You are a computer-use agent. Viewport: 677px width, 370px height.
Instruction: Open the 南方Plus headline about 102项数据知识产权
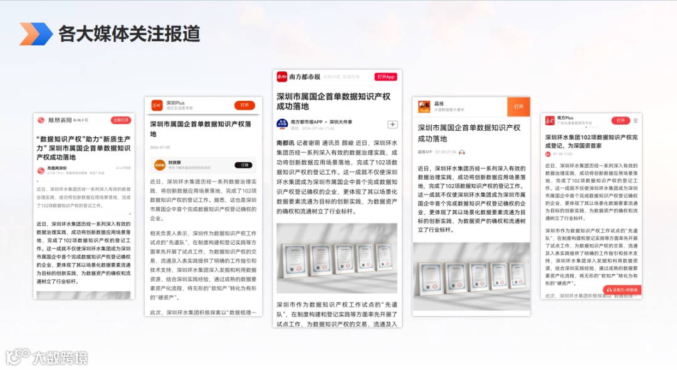592,141
